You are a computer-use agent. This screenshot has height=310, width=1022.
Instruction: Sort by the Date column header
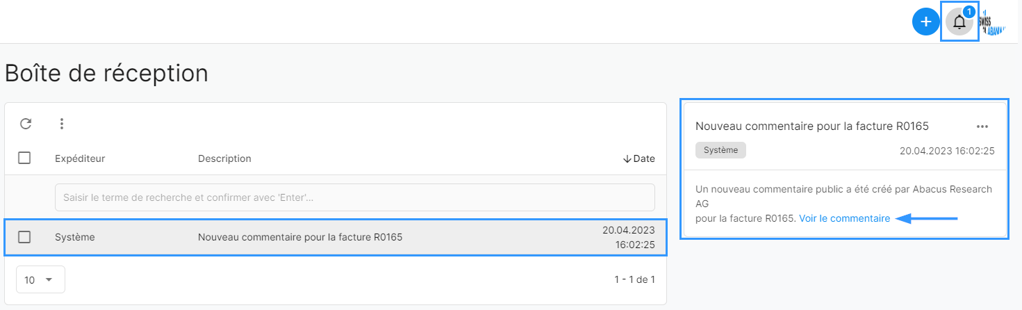click(644, 158)
